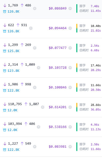Click info icon beside 622 / 931 tokens
102x160 pixels.
31,28
